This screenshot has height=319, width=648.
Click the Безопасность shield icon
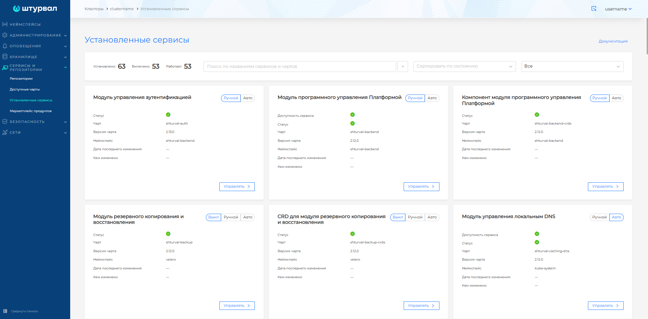coord(5,122)
